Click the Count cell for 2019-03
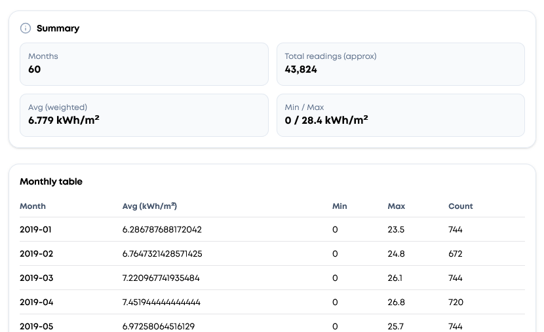The image size is (544, 332). click(x=455, y=278)
